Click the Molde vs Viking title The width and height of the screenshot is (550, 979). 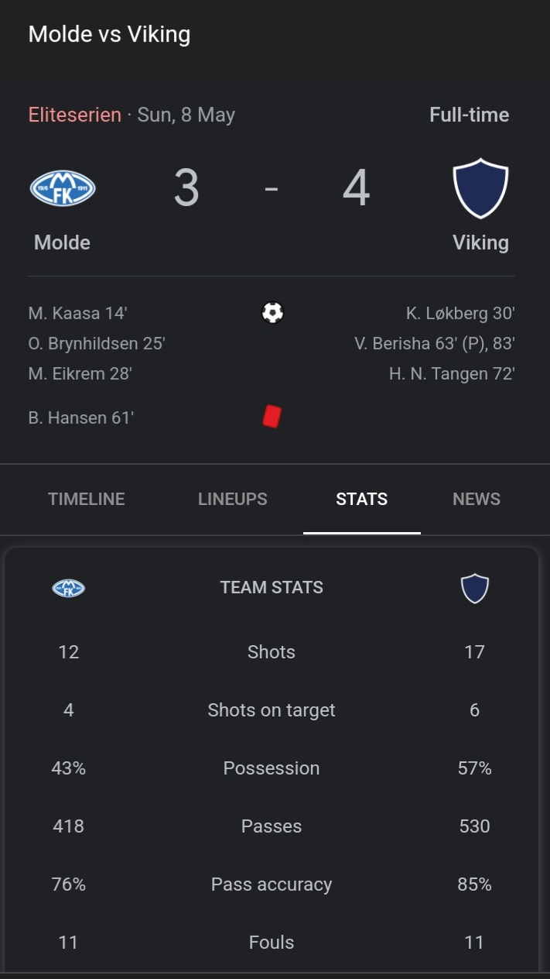tap(109, 34)
